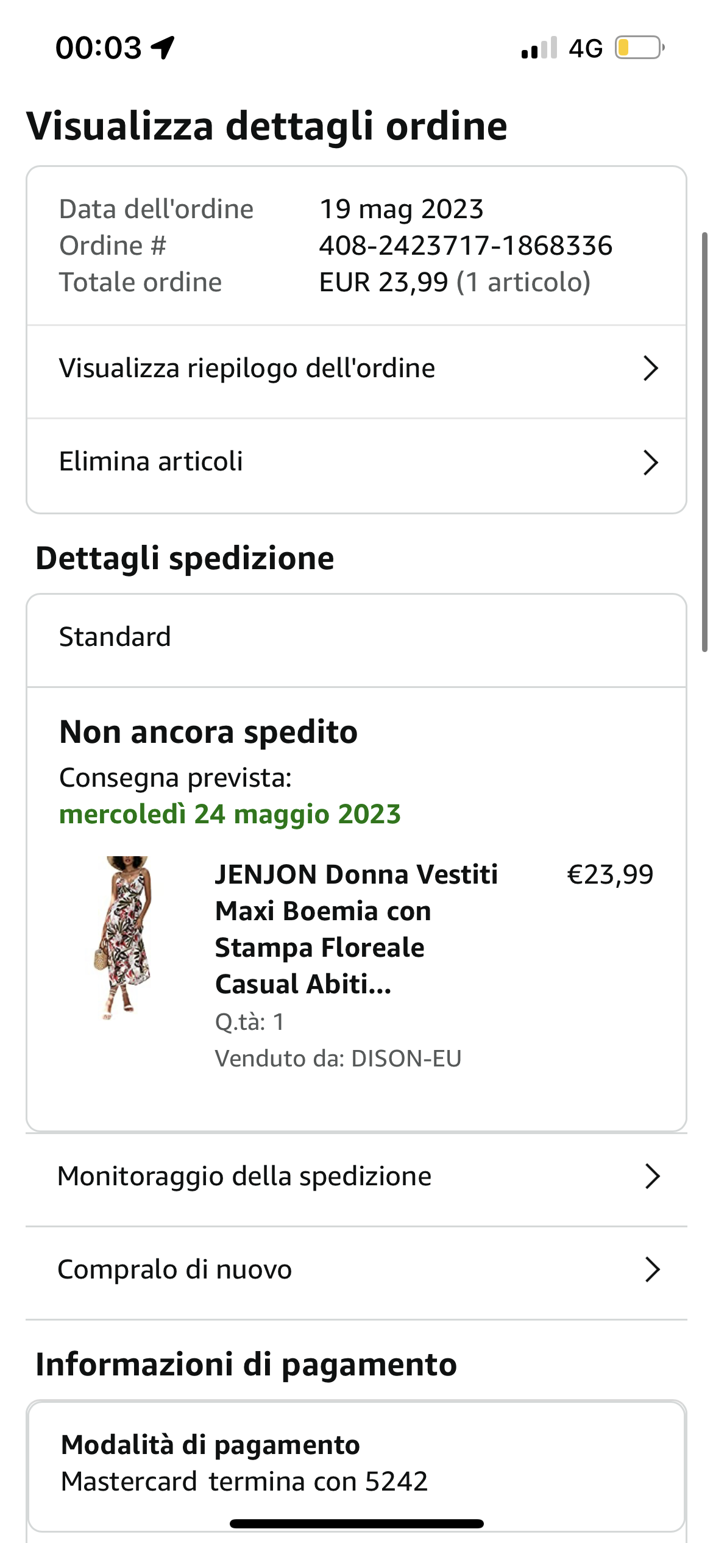Tap chevron beside Monitoraggio della spedizione
The height and width of the screenshot is (1543, 713).
pyautogui.click(x=652, y=1176)
